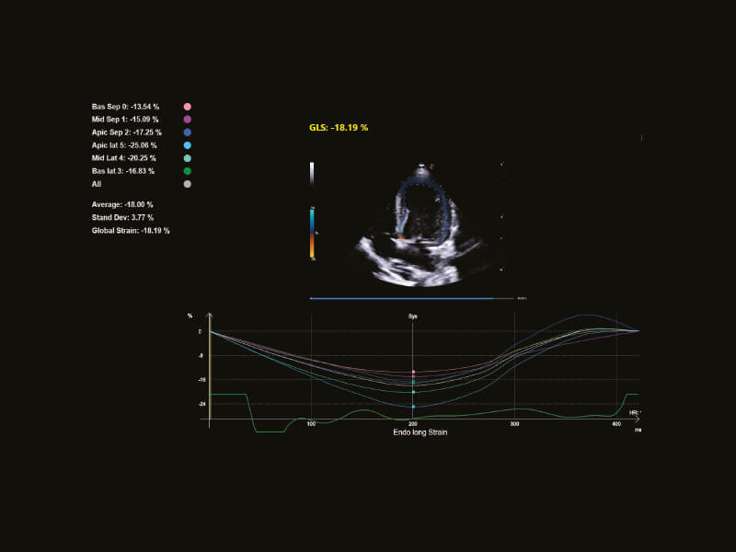
Task: Click the Sys marker on strain graph
Action: coord(413,316)
